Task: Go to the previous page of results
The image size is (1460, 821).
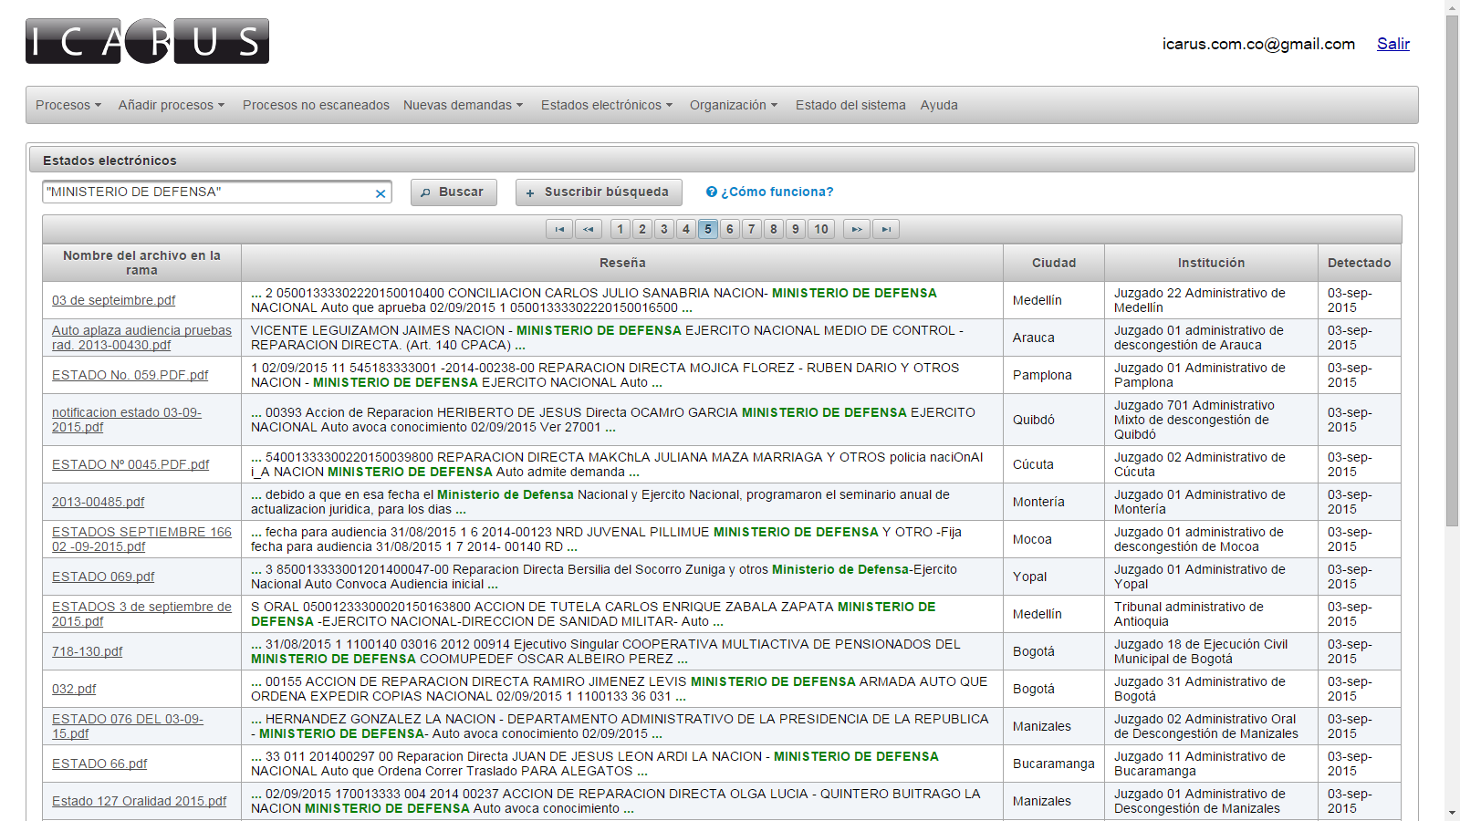Action: tap(589, 229)
